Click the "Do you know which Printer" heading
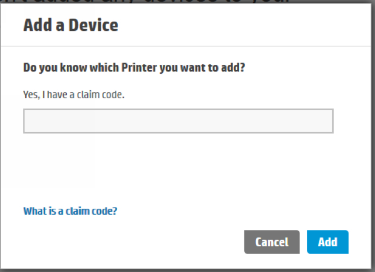375x272 pixels. (x=134, y=68)
